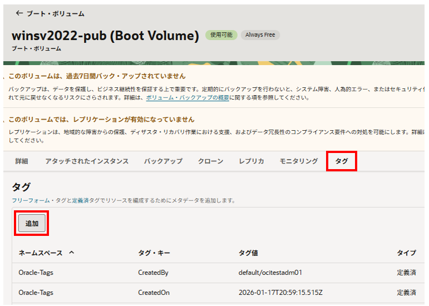Select the タグ tab

[x=341, y=161]
